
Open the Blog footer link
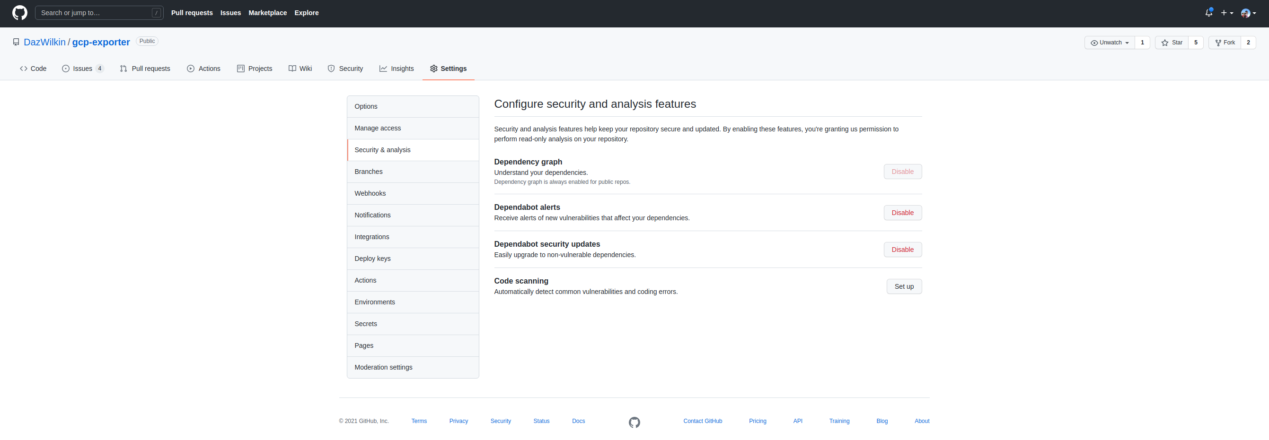882,421
